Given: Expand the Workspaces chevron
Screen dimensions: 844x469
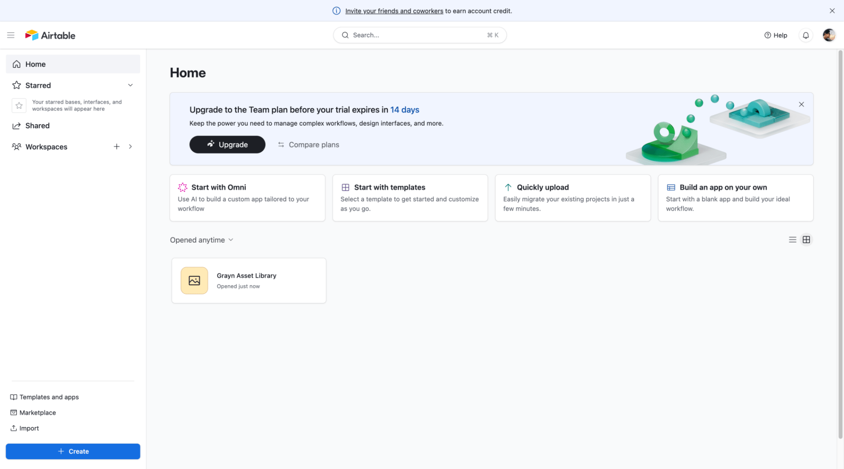Looking at the screenshot, I should 130,146.
